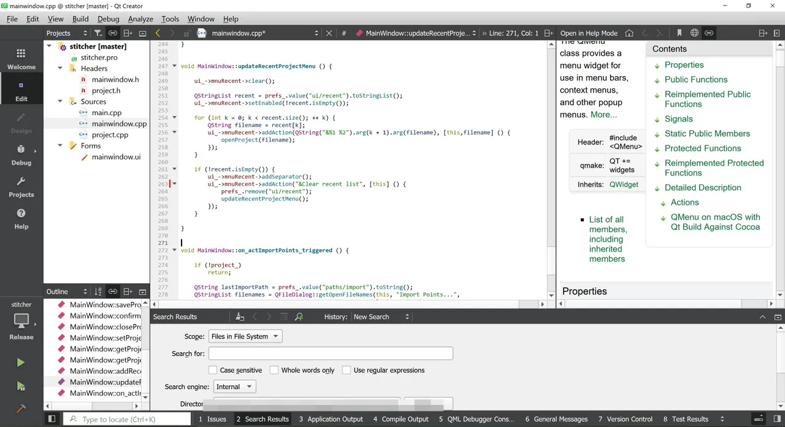This screenshot has height=427, width=785.
Task: Open the Search engine Internal dropdown
Action: tap(235, 387)
